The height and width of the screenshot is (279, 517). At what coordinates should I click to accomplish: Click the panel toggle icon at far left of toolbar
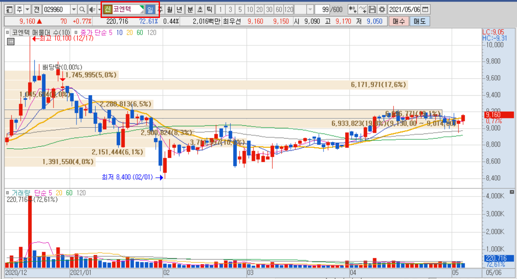[9, 9]
